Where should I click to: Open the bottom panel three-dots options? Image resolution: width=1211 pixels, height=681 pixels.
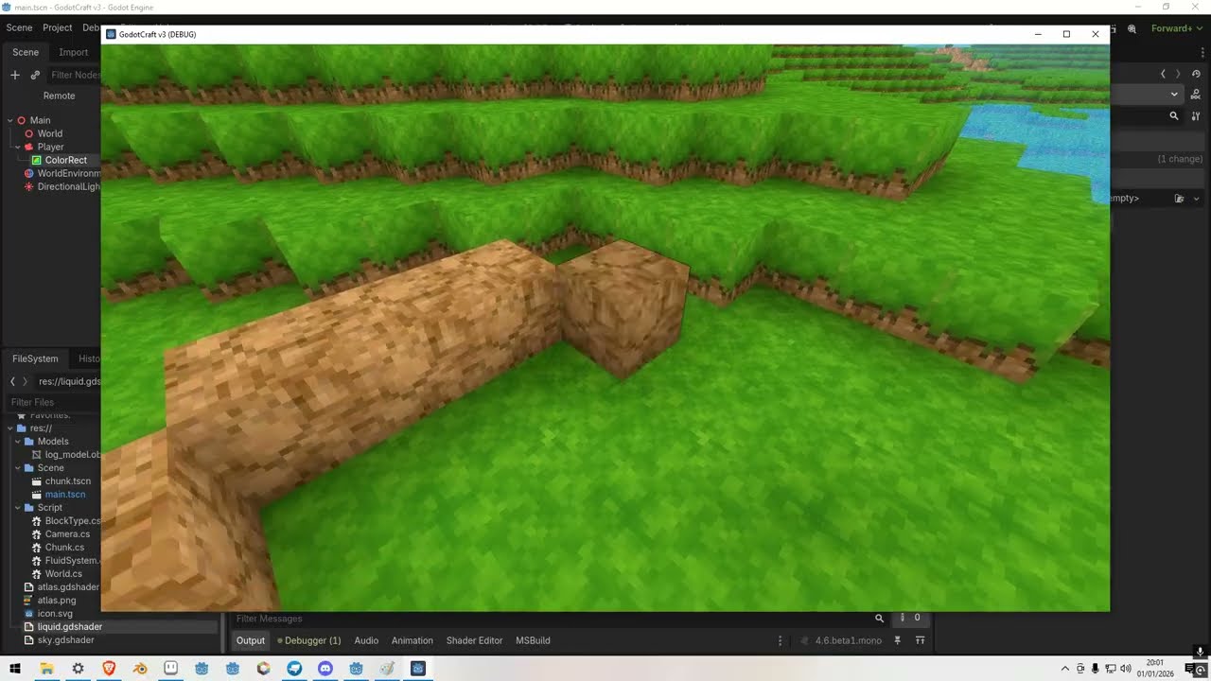780,640
